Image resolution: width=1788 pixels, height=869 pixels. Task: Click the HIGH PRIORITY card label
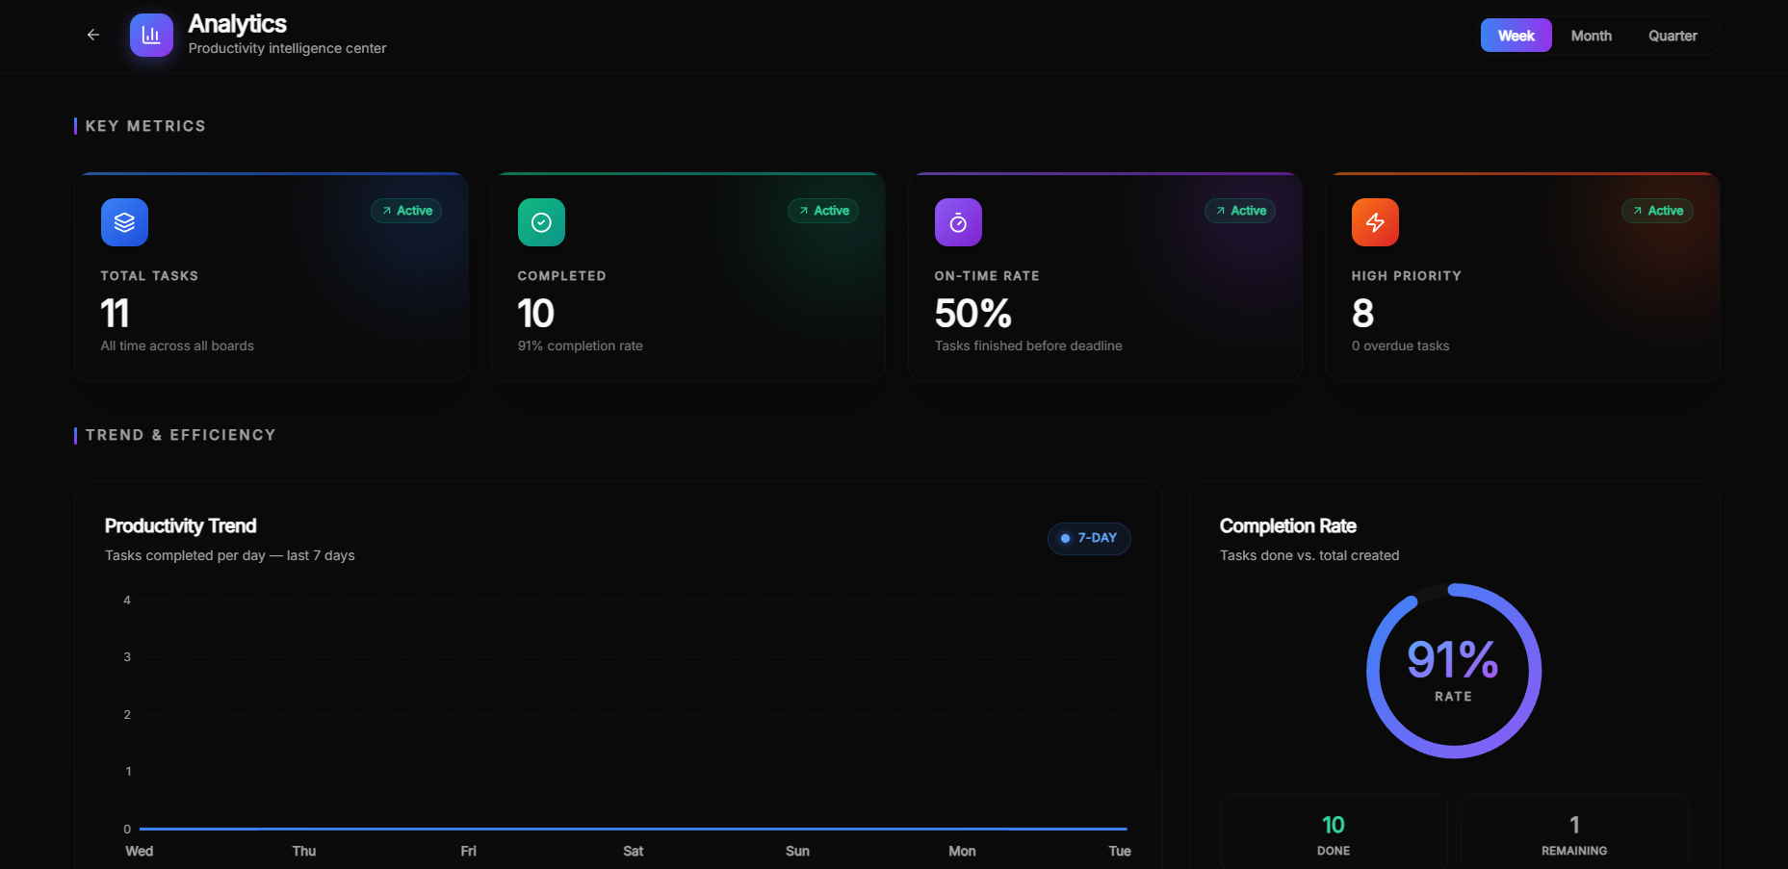pos(1406,276)
